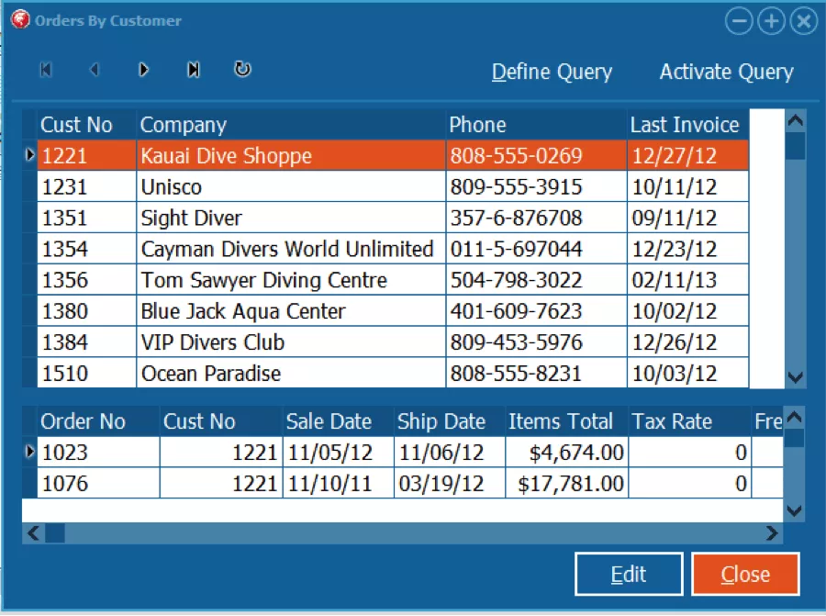
Task: Click the Order No column header
Action: pyautogui.click(x=98, y=421)
